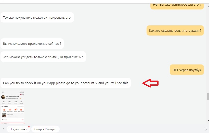Click the message 'НЕТ через ноутбук'
The height and width of the screenshot is (133, 209).
[x=187, y=70]
